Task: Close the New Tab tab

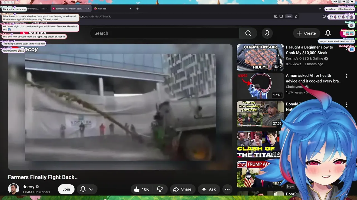Action: [131, 9]
